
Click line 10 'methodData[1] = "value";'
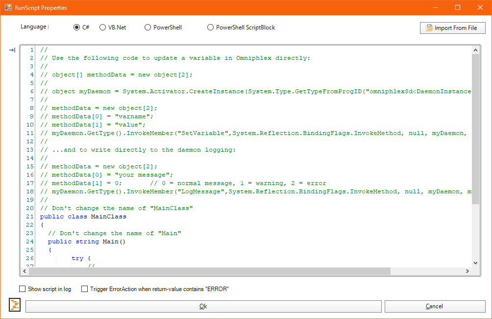[93, 125]
